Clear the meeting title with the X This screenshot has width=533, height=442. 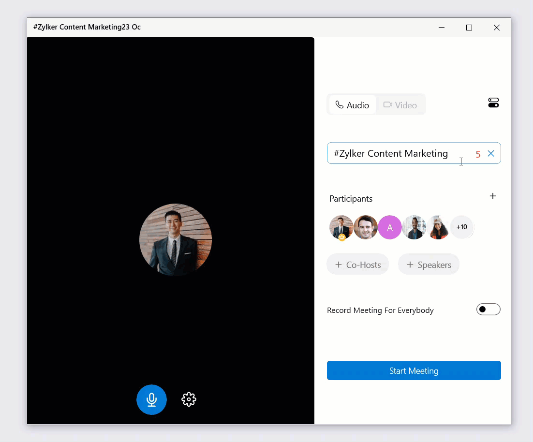491,154
